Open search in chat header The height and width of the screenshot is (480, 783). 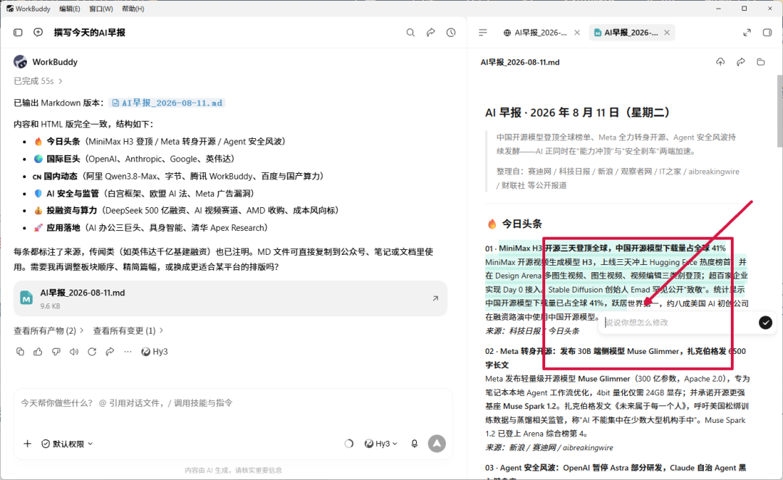410,33
